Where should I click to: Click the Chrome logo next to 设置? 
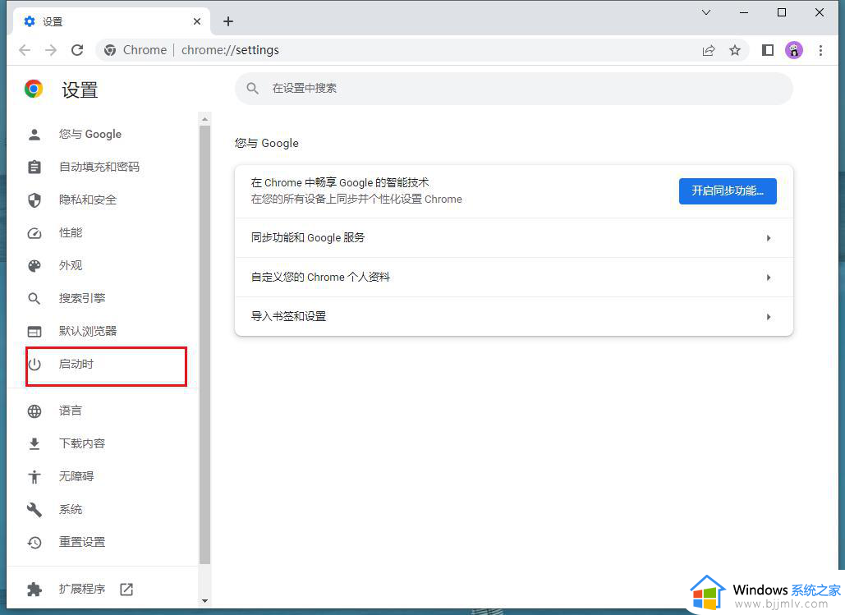point(34,89)
